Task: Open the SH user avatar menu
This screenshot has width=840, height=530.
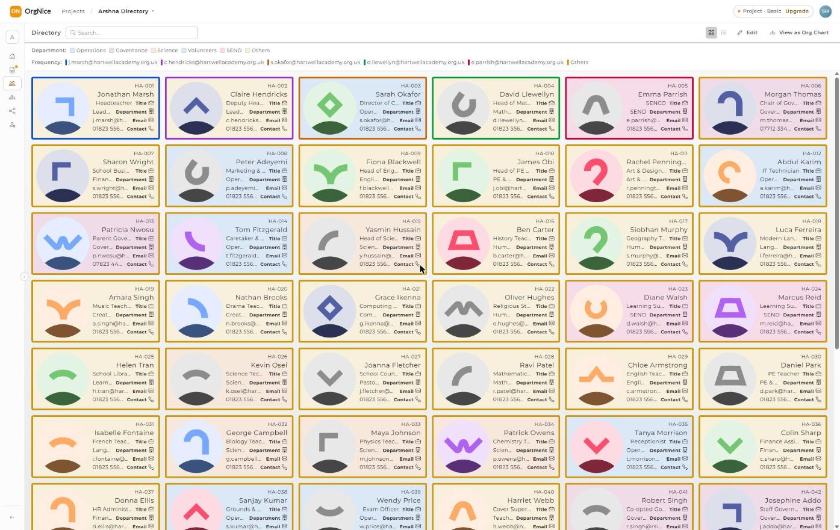Action: [826, 11]
